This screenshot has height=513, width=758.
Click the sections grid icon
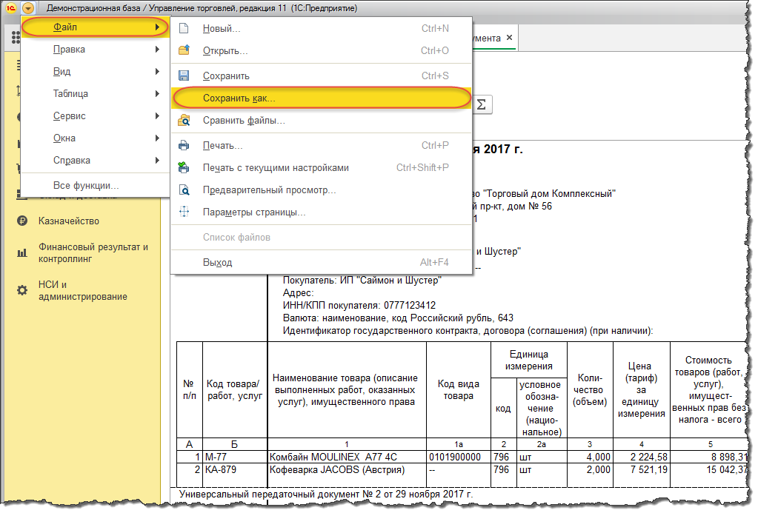click(15, 37)
